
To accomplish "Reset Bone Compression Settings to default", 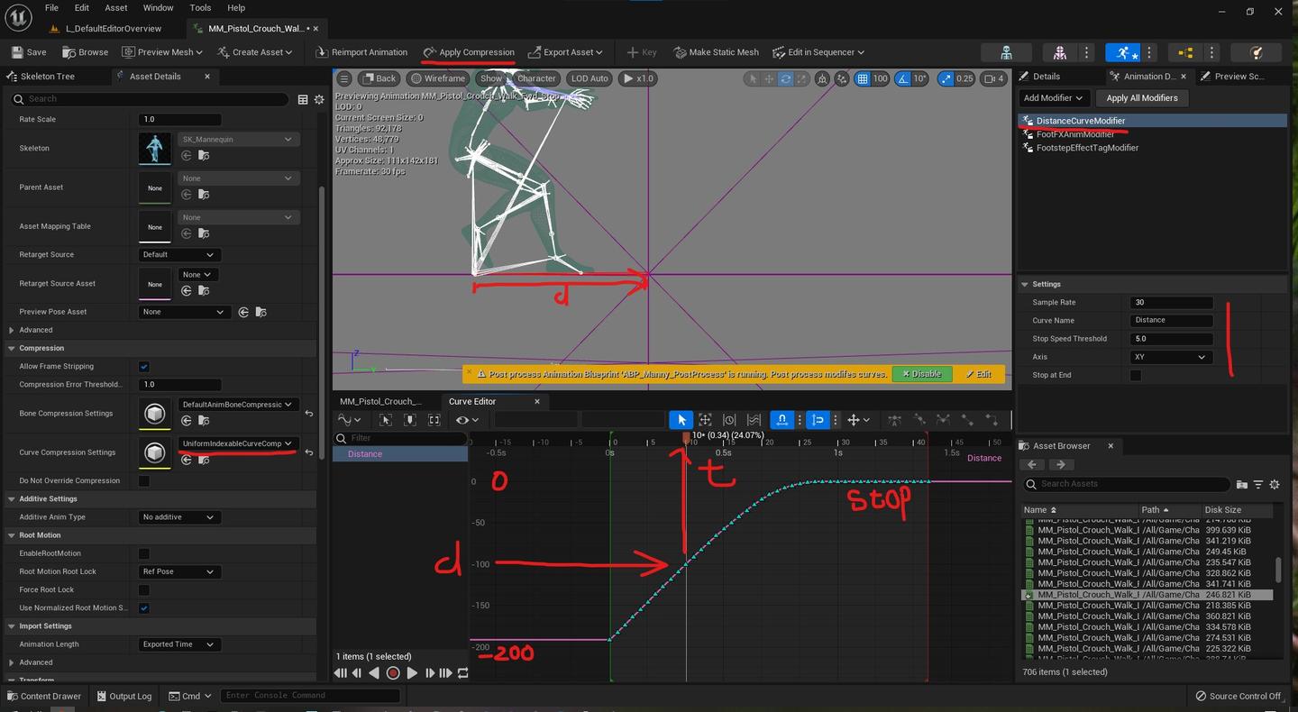I will pos(309,414).
